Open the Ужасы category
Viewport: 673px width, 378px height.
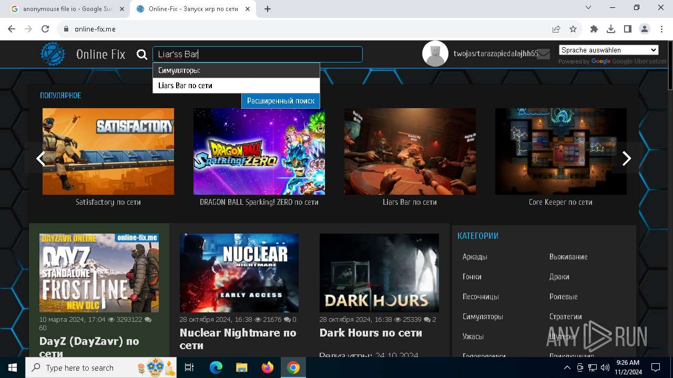[473, 337]
